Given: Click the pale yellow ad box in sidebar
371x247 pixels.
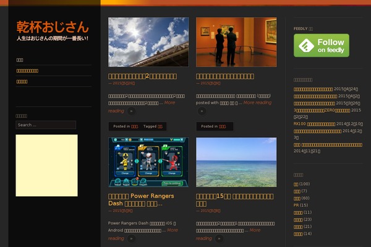Looking at the screenshot, I should click(46, 165).
